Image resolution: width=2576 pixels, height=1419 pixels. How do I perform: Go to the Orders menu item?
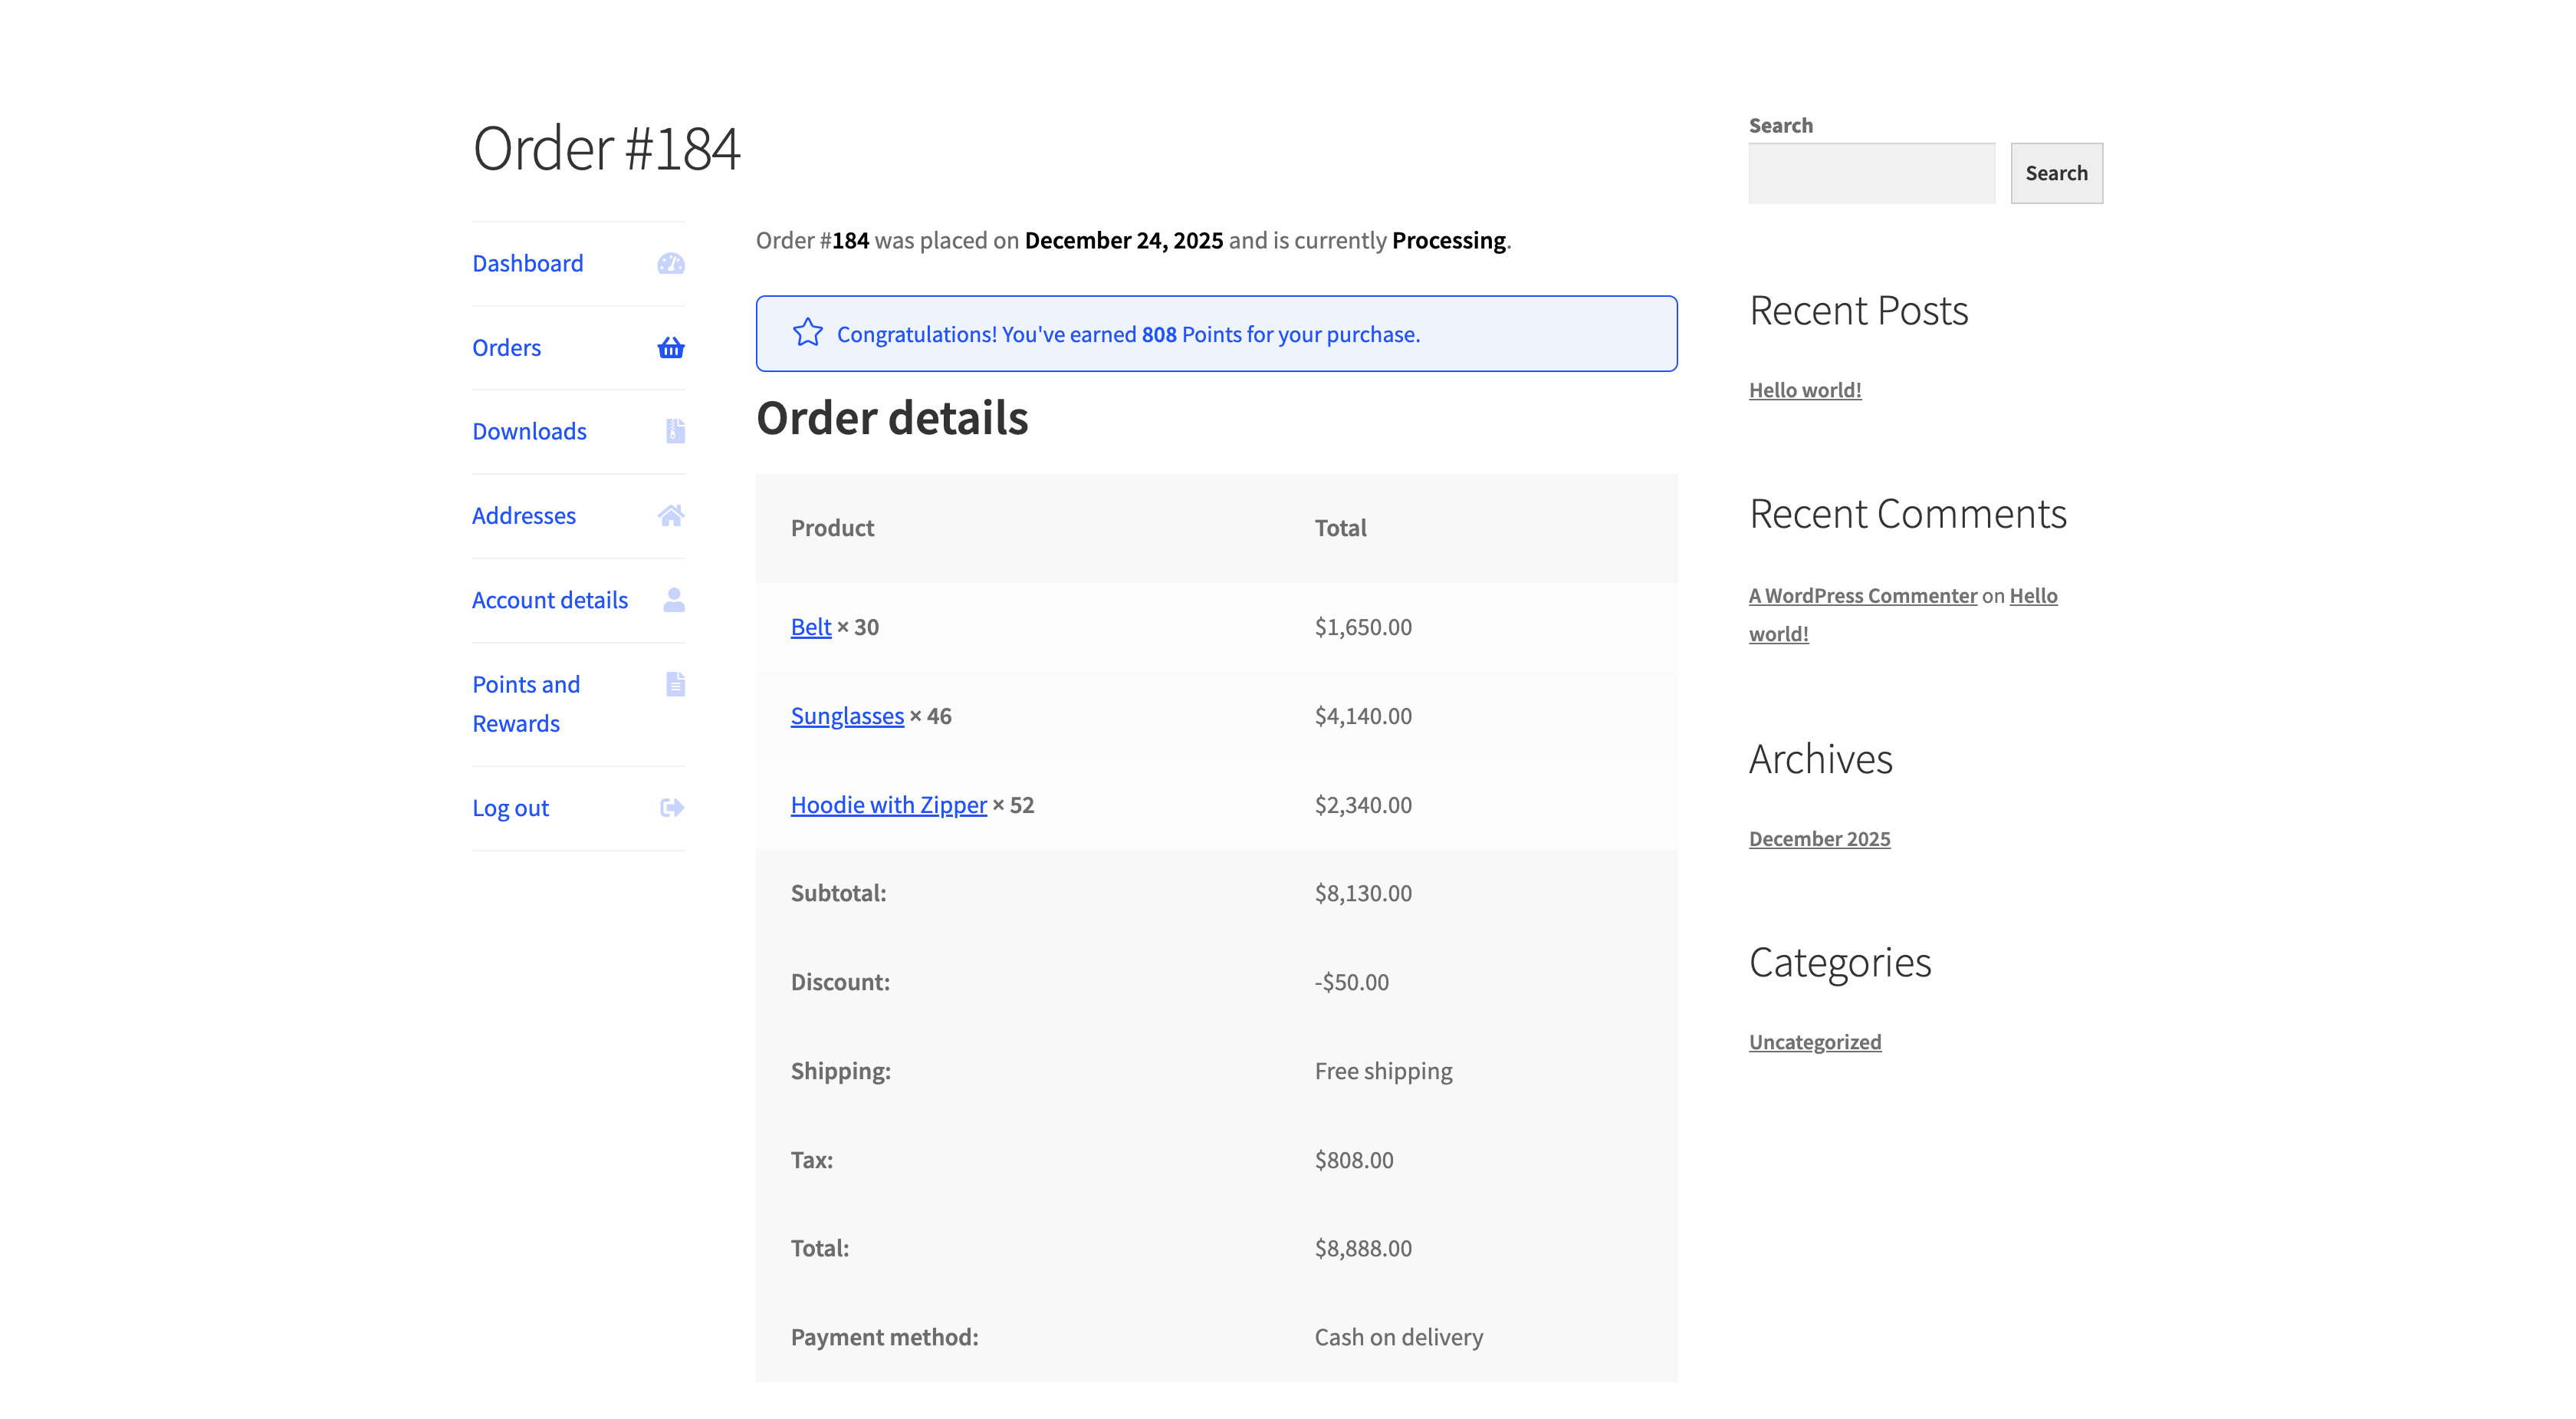[x=506, y=347]
